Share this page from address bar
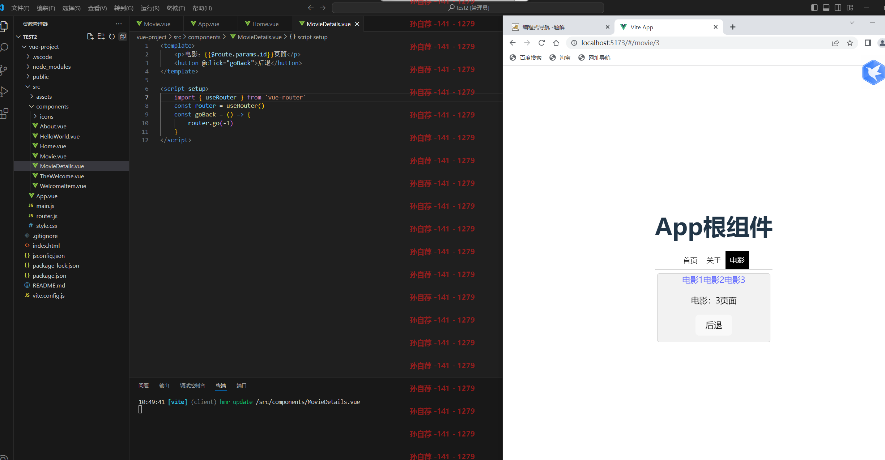 click(x=835, y=43)
